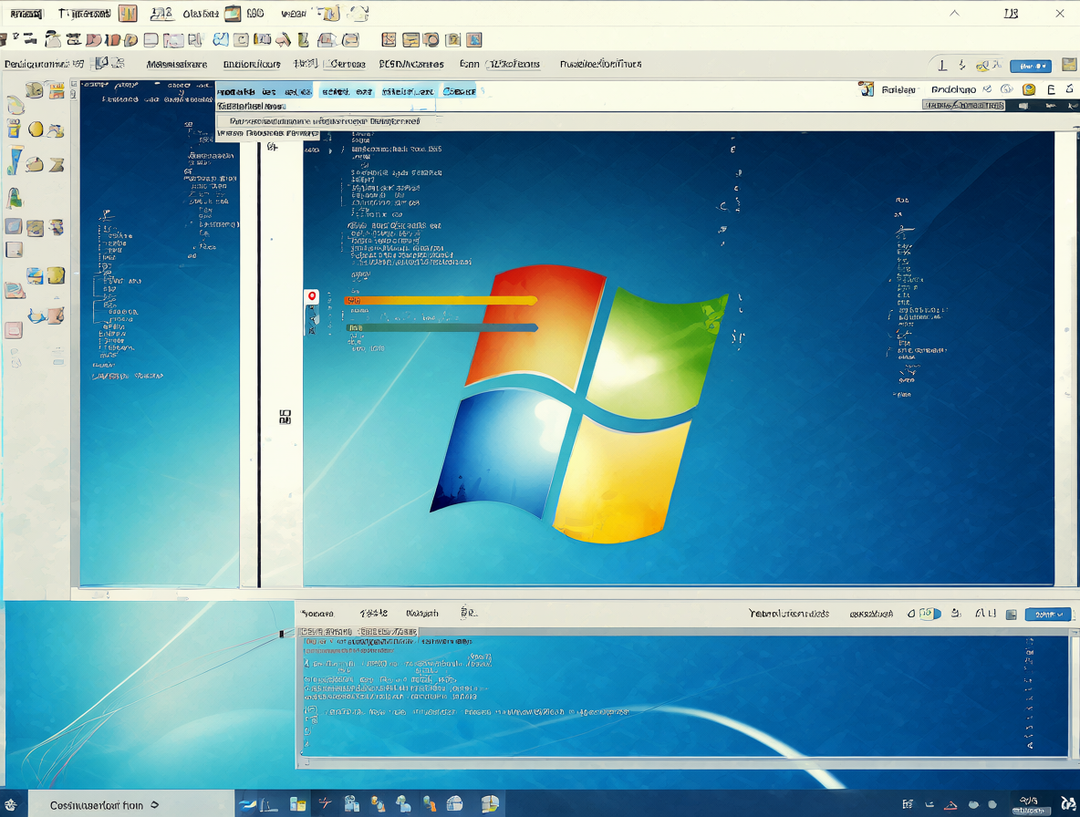
Task: Select the green bell-shaped tool in left palette
Action: (x=14, y=198)
